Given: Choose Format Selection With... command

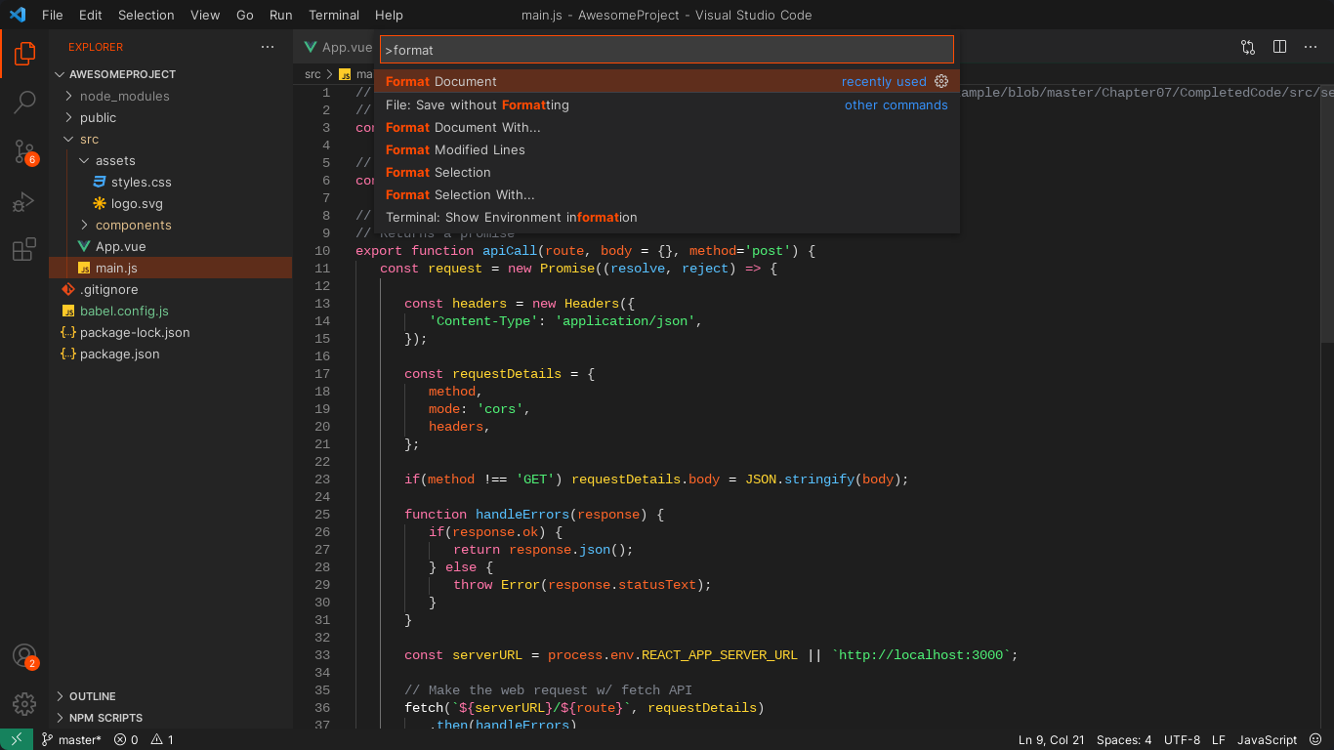Looking at the screenshot, I should coord(667,194).
